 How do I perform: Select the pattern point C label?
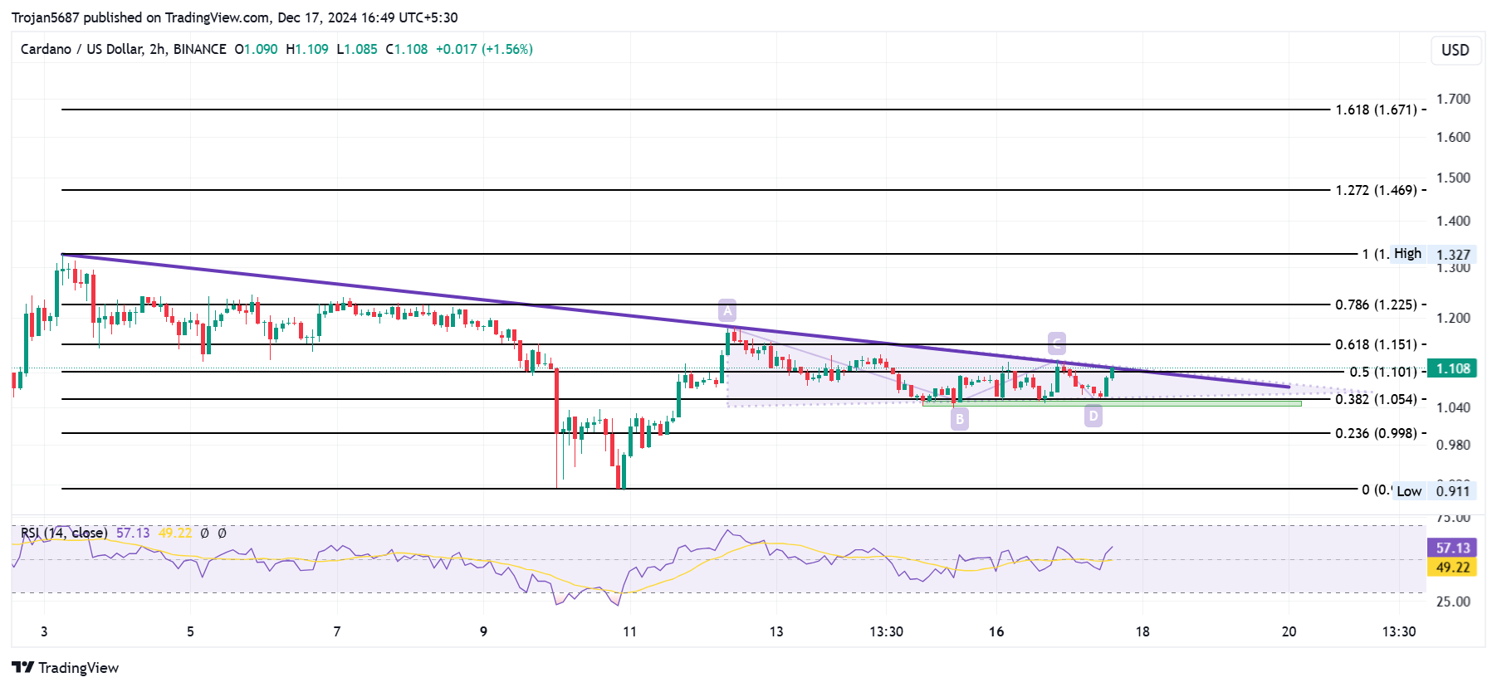pyautogui.click(x=1056, y=343)
